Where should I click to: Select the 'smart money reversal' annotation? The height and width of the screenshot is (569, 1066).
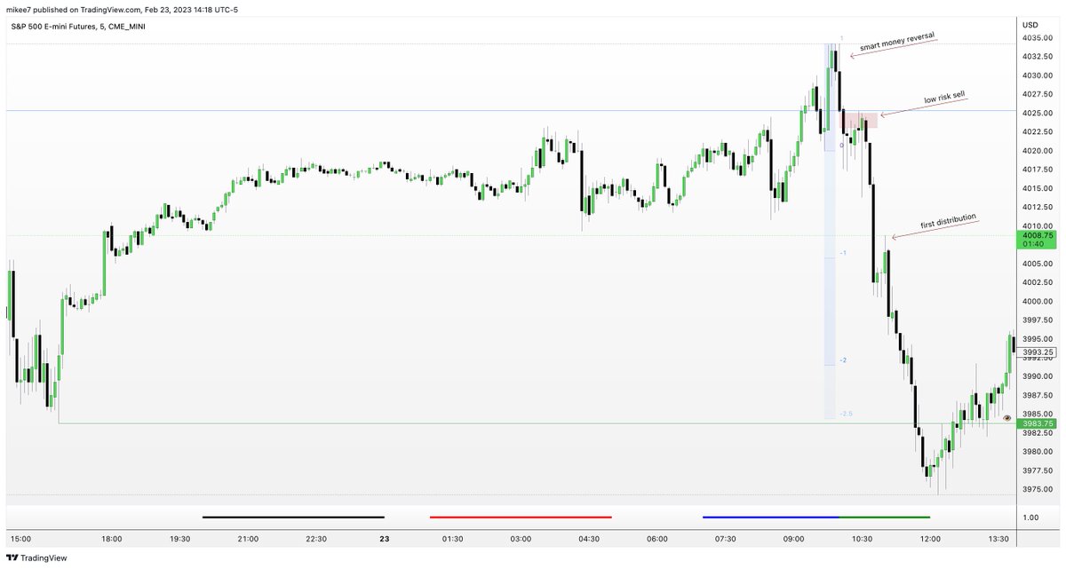pos(897,41)
